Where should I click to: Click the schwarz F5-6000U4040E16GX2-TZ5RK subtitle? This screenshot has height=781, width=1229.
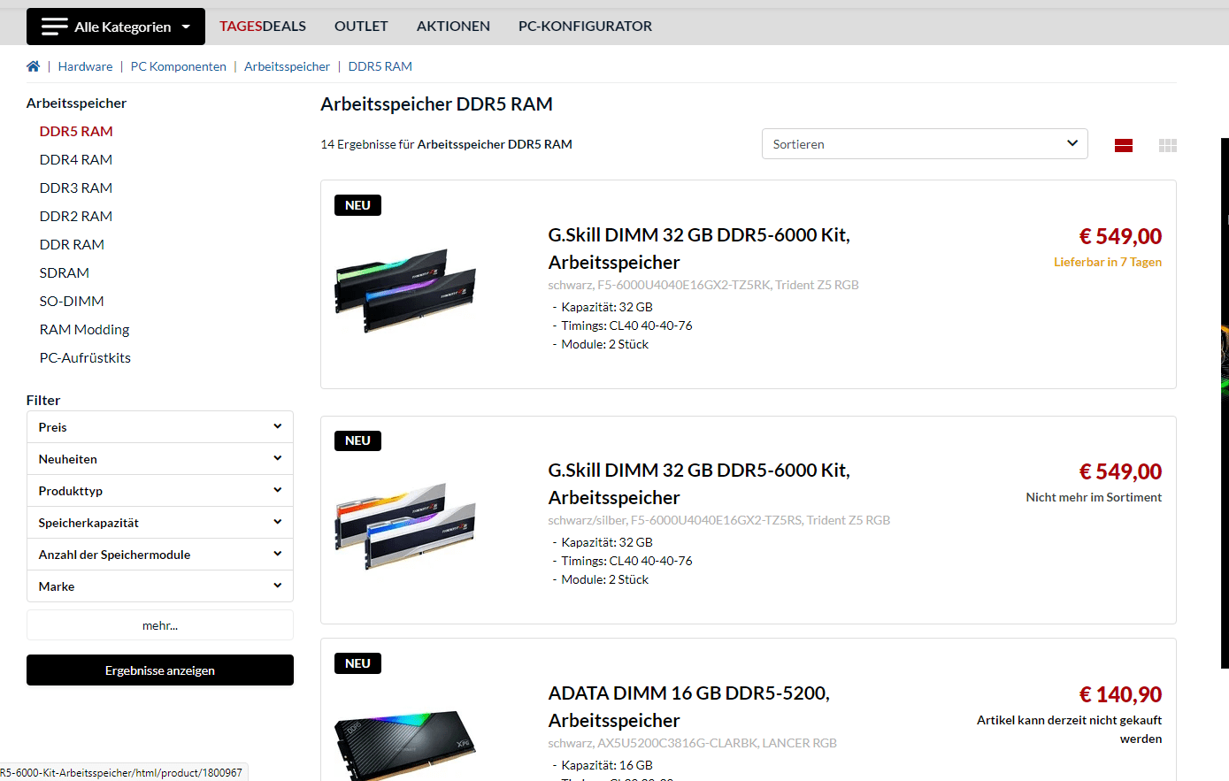point(703,285)
